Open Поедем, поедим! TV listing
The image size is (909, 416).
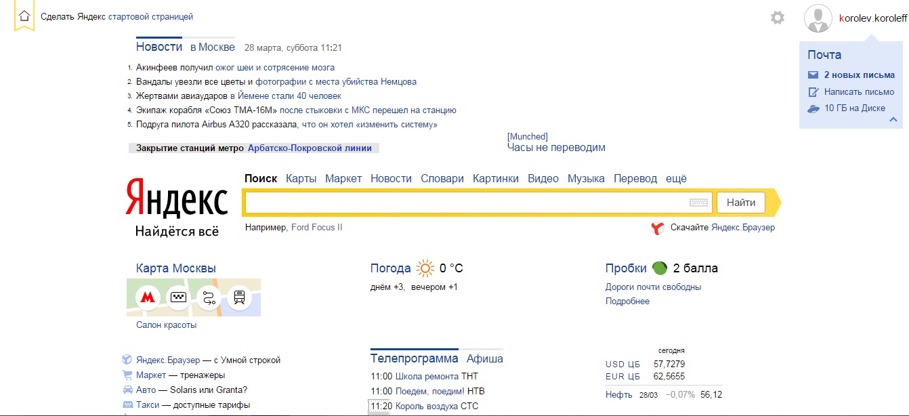pos(429,392)
